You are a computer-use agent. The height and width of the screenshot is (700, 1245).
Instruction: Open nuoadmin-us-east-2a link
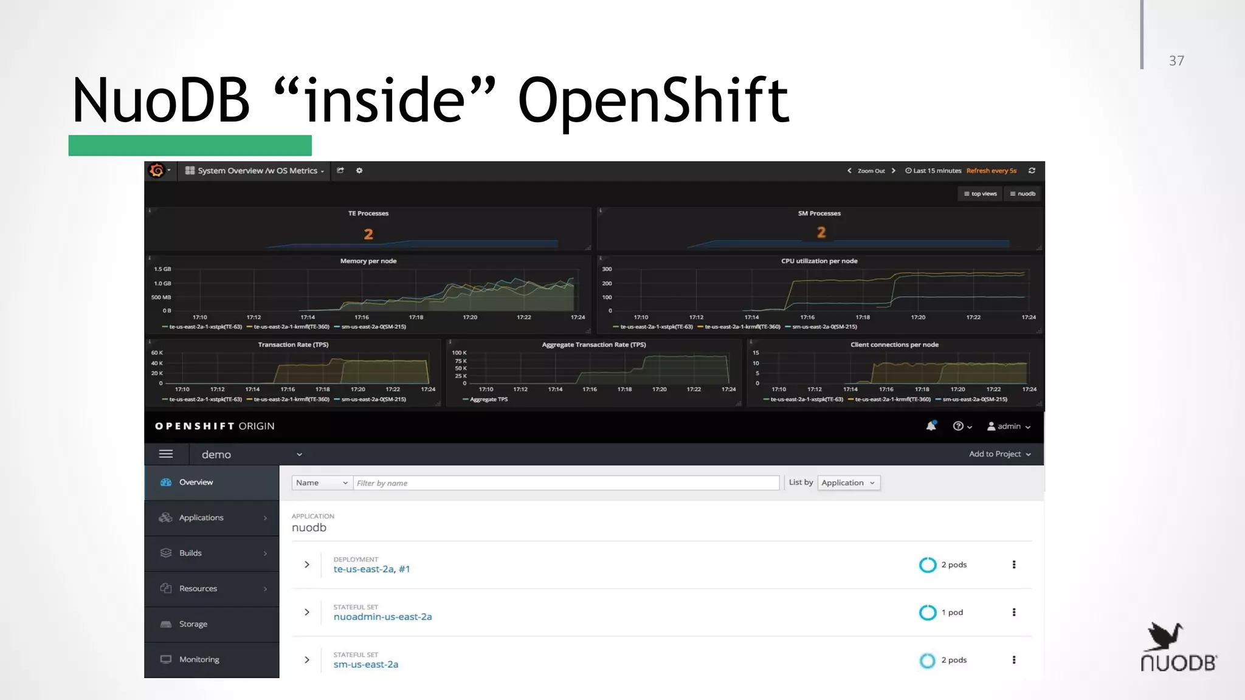(x=382, y=617)
